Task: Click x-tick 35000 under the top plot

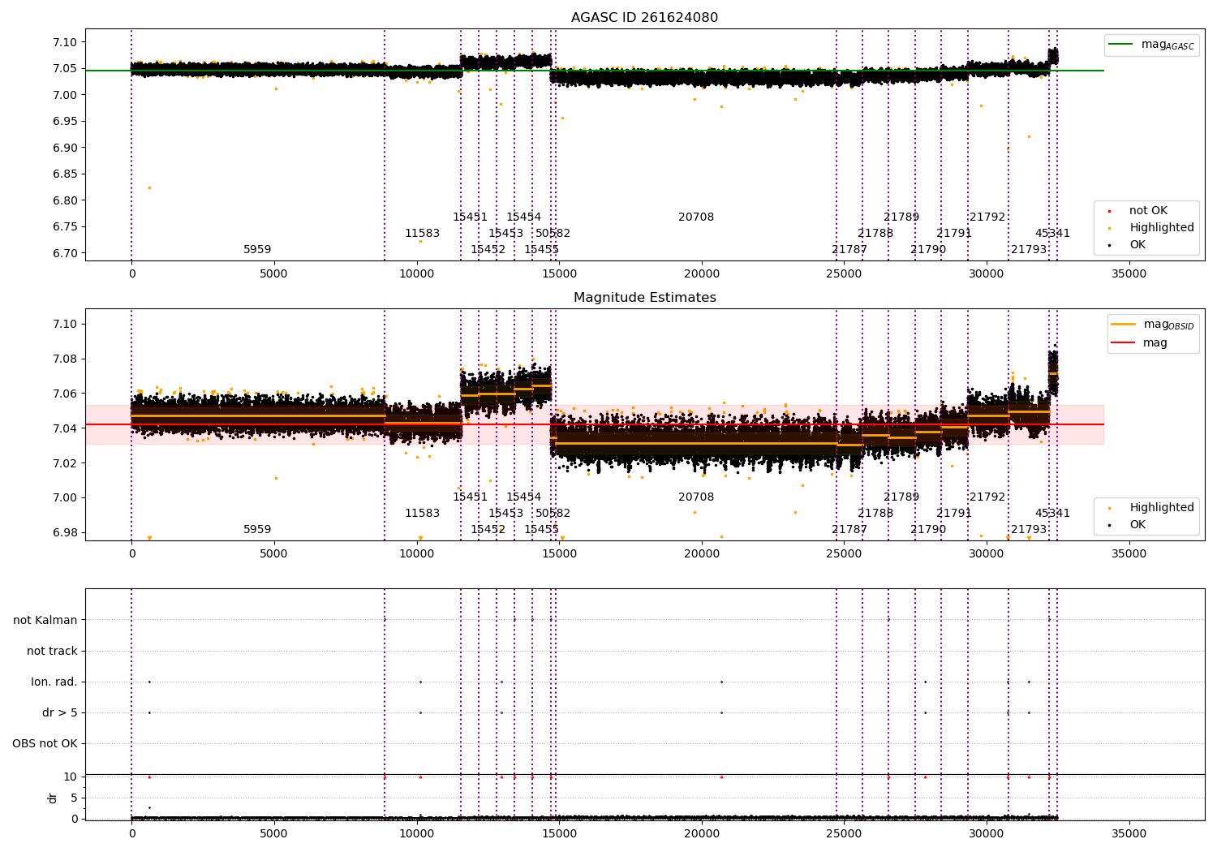Action: point(1129,274)
